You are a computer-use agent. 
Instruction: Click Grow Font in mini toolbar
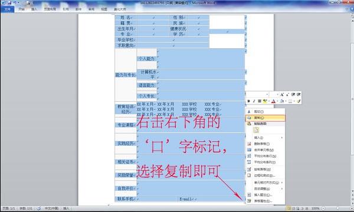282,95
